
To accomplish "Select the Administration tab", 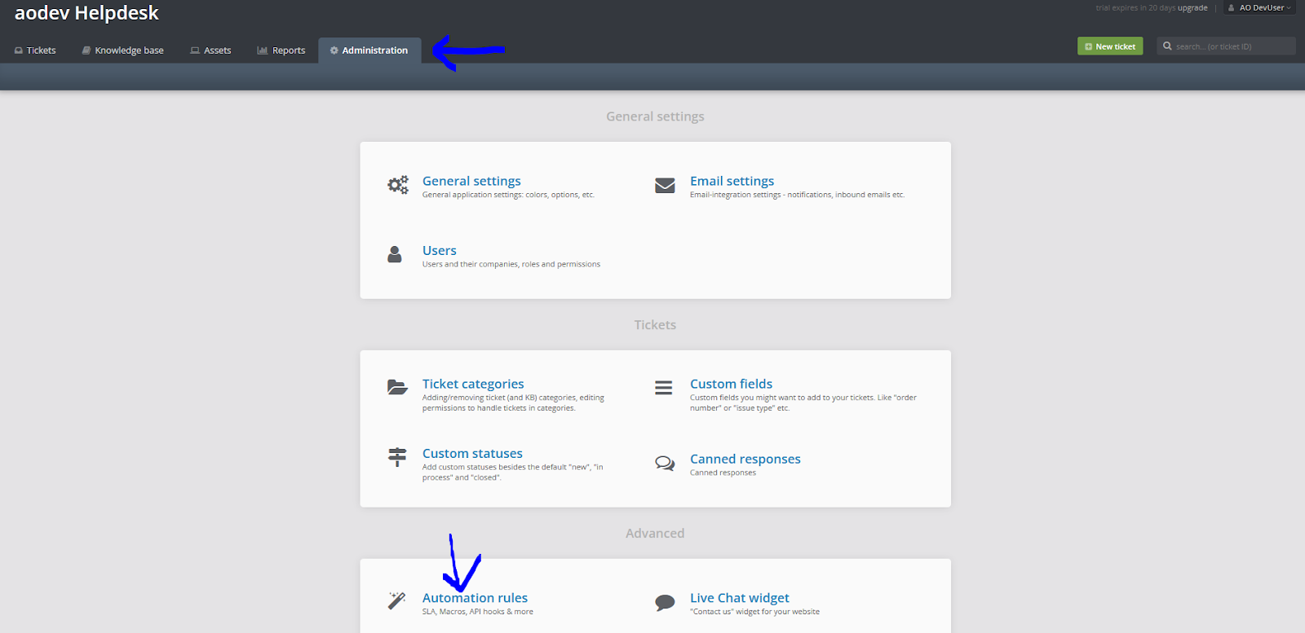I will tap(369, 51).
